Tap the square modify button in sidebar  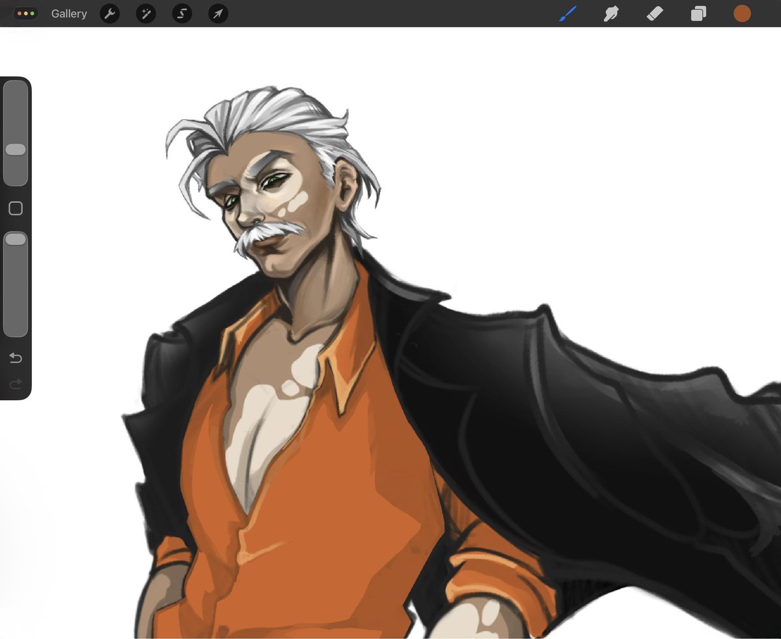point(16,208)
